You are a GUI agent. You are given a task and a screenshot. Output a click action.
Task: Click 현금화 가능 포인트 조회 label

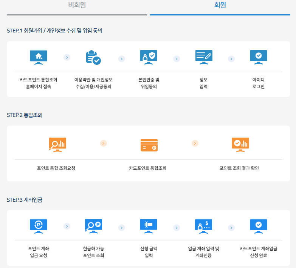pos(93,252)
